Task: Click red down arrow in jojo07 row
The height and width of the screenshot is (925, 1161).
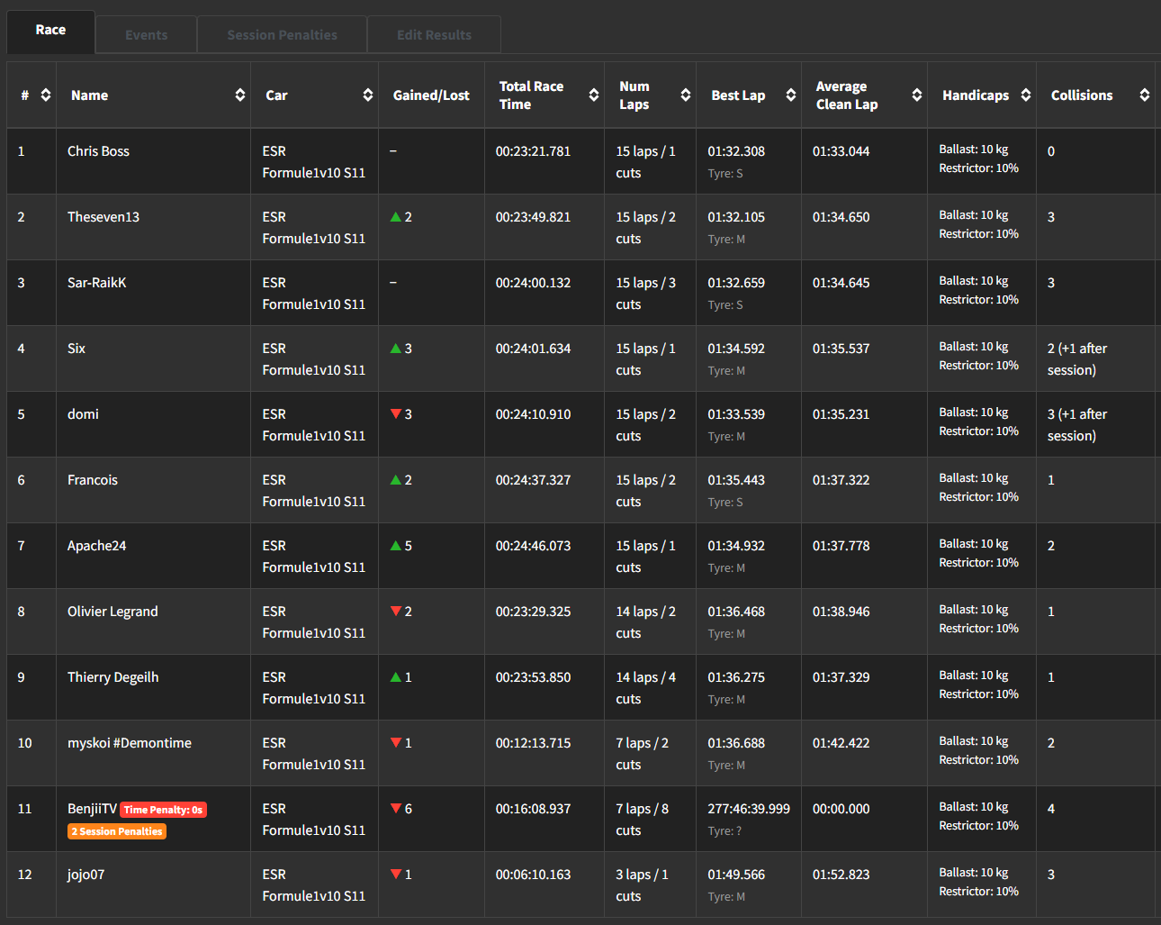Action: tap(395, 875)
